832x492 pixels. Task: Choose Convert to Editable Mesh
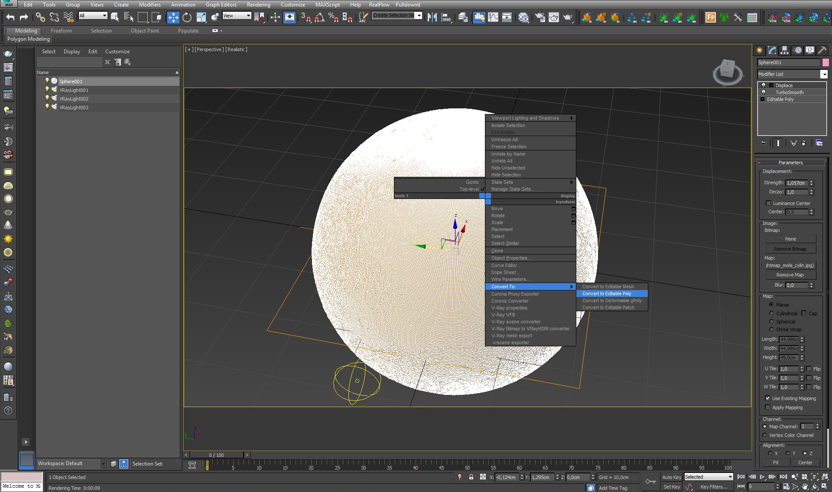coord(612,287)
